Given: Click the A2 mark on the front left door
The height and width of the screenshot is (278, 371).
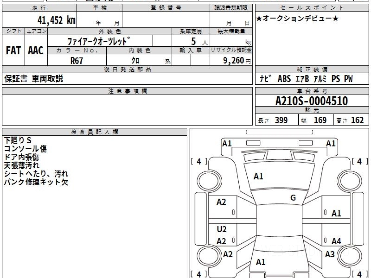Looking at the screenshot, I should [x=221, y=202].
